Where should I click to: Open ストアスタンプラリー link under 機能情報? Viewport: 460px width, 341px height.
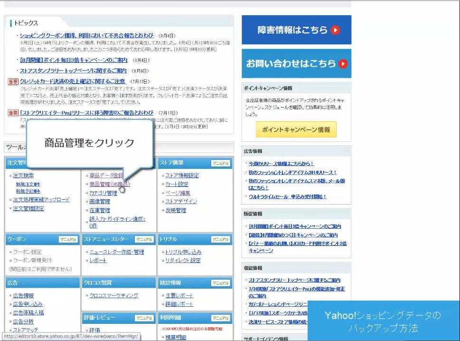click(294, 280)
